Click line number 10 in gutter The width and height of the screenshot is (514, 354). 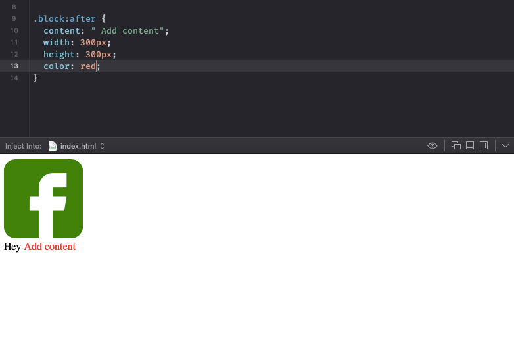[14, 30]
